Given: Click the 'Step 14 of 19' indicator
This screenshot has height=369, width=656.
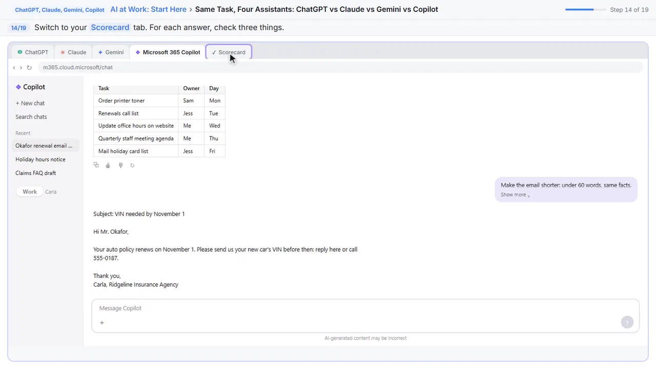Looking at the screenshot, I should tap(629, 10).
